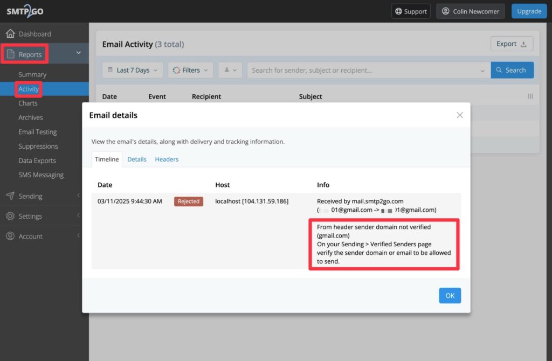The image size is (552, 361).
Task: Select the Activity item under Reports
Action: click(27, 88)
